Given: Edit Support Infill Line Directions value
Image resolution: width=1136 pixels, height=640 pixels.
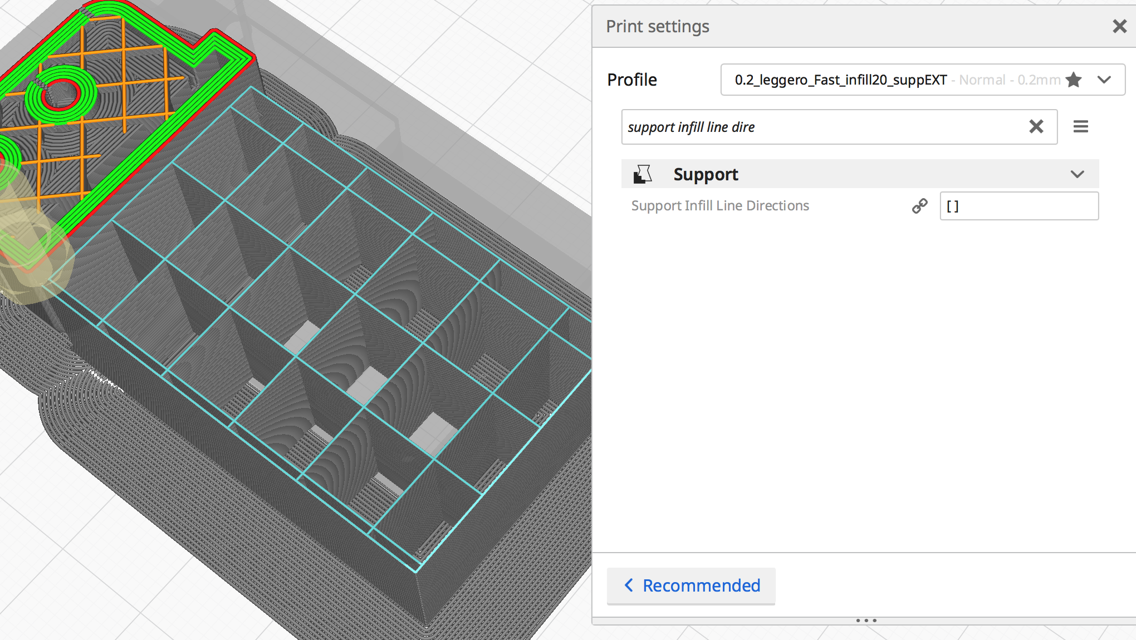Looking at the screenshot, I should point(1019,206).
